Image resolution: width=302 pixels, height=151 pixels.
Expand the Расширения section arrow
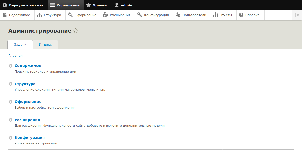pyautogui.click(x=11, y=120)
